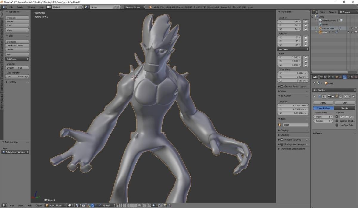Screen dimensions: 358x208
Task: Open the Object menu in 3D view header
Action: pyautogui.click(x=39, y=205)
